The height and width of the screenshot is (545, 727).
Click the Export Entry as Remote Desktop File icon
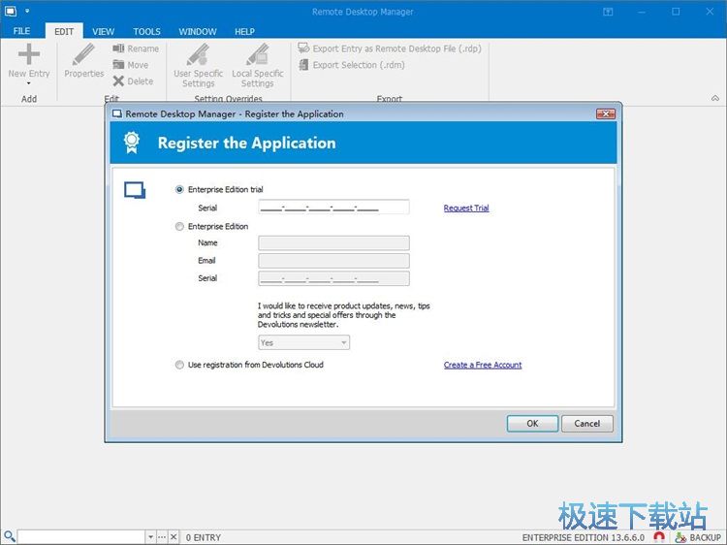(x=303, y=48)
